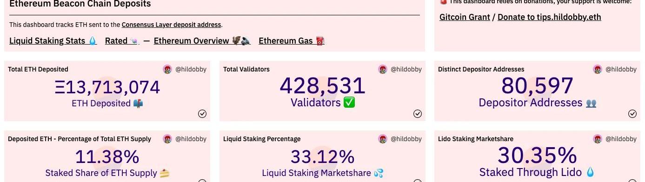Click hildobby avatar on Distinct Depositor Addresses card
The height and width of the screenshot is (182, 645).
598,69
